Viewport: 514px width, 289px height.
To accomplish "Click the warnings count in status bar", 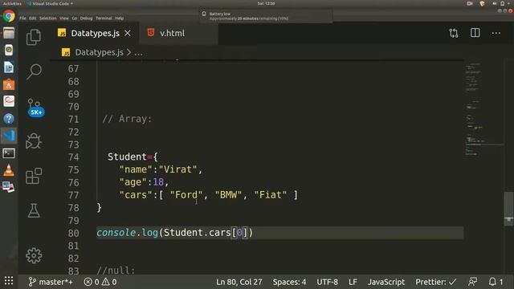I will [109, 282].
